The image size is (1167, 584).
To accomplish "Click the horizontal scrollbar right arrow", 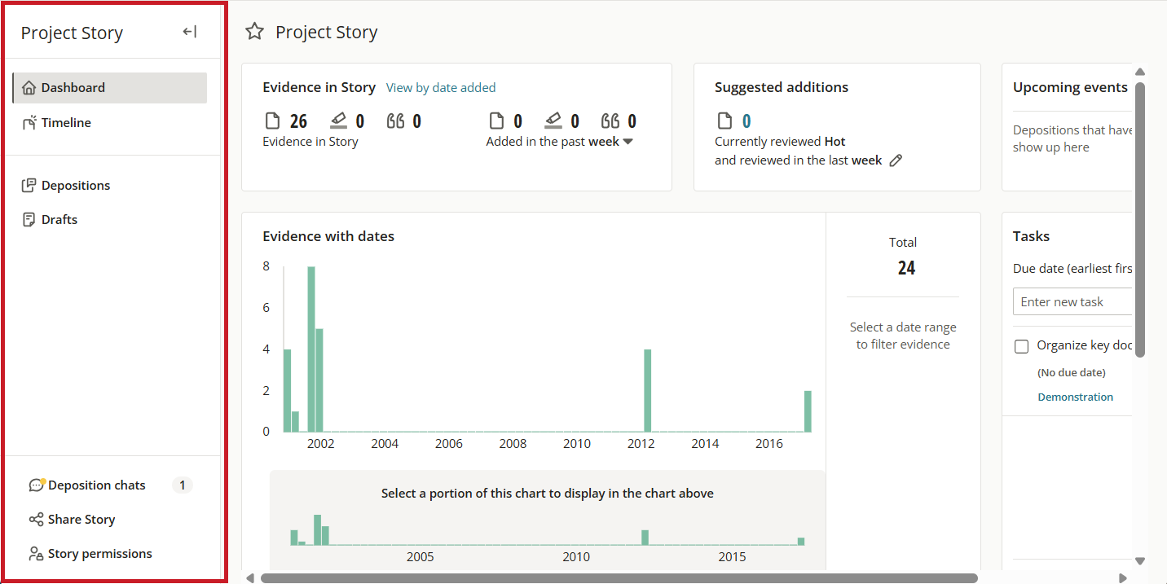I will point(1123,578).
